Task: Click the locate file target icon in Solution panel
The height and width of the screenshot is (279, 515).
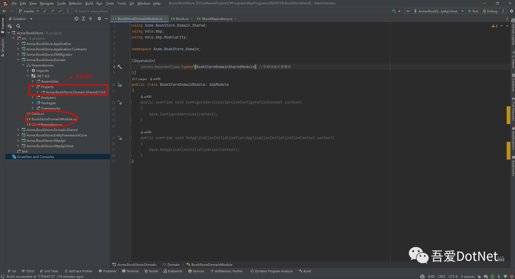Action: click(76, 19)
